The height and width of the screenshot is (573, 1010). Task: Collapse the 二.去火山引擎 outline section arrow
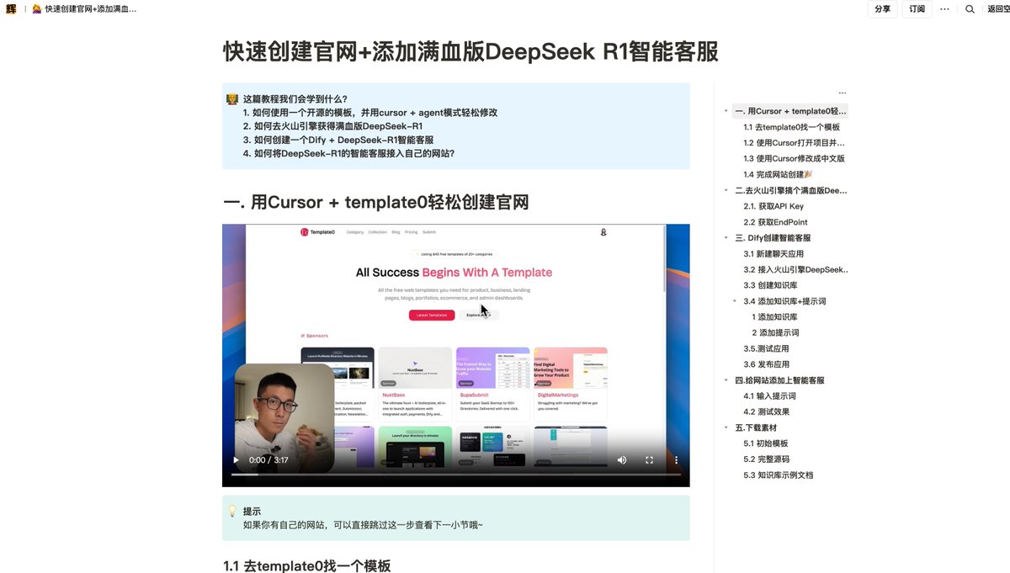(726, 190)
